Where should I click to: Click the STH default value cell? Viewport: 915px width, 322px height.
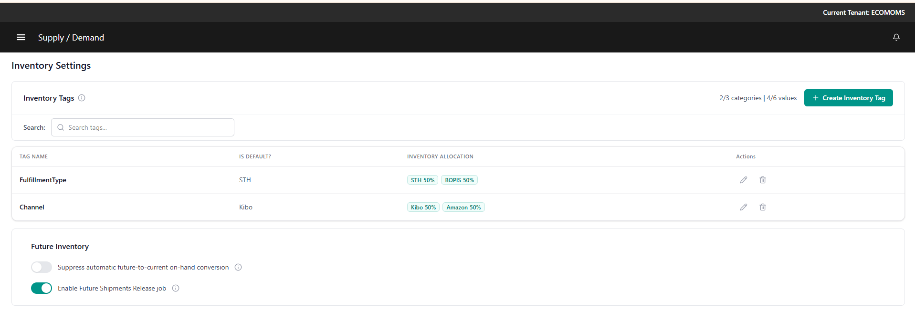click(x=245, y=180)
